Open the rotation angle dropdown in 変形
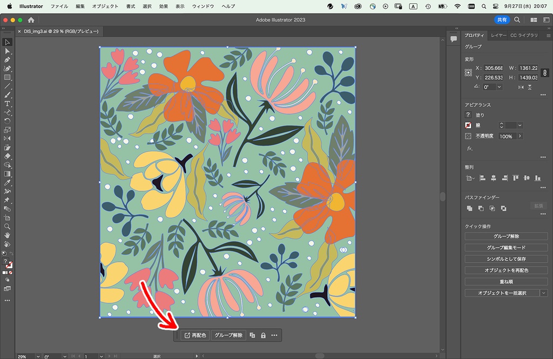 [x=499, y=87]
